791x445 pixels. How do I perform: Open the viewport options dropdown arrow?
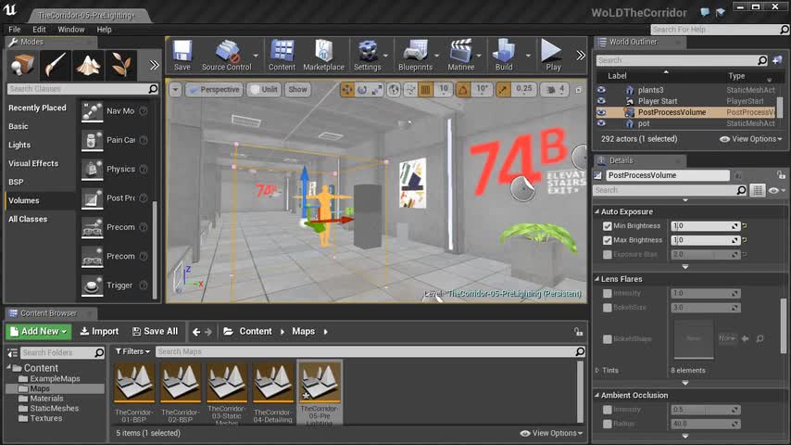pos(175,90)
